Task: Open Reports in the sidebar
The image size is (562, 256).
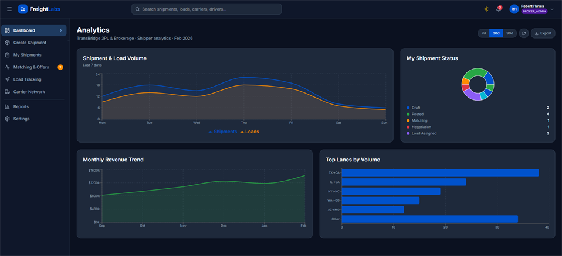Action: (33, 106)
